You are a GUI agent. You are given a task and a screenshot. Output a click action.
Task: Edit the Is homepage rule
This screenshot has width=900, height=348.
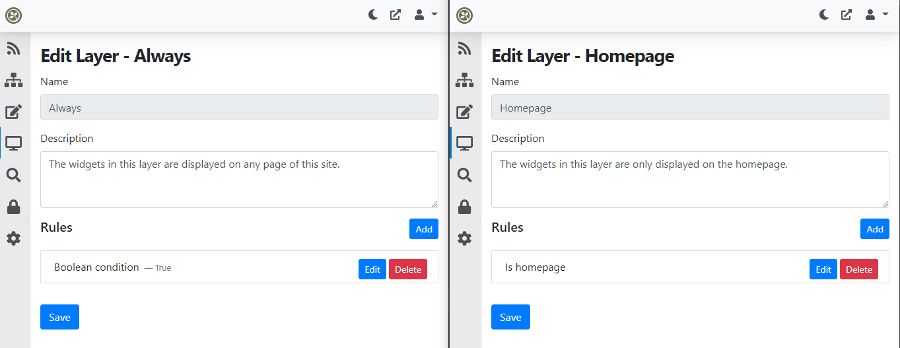pos(823,269)
